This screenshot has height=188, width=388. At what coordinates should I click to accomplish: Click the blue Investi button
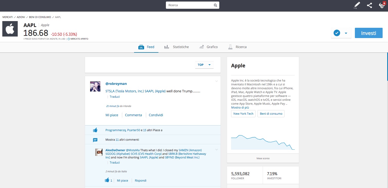(x=368, y=33)
